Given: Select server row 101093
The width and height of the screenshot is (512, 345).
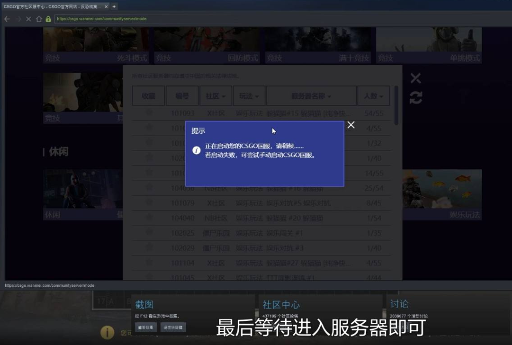Looking at the screenshot, I should (261, 113).
